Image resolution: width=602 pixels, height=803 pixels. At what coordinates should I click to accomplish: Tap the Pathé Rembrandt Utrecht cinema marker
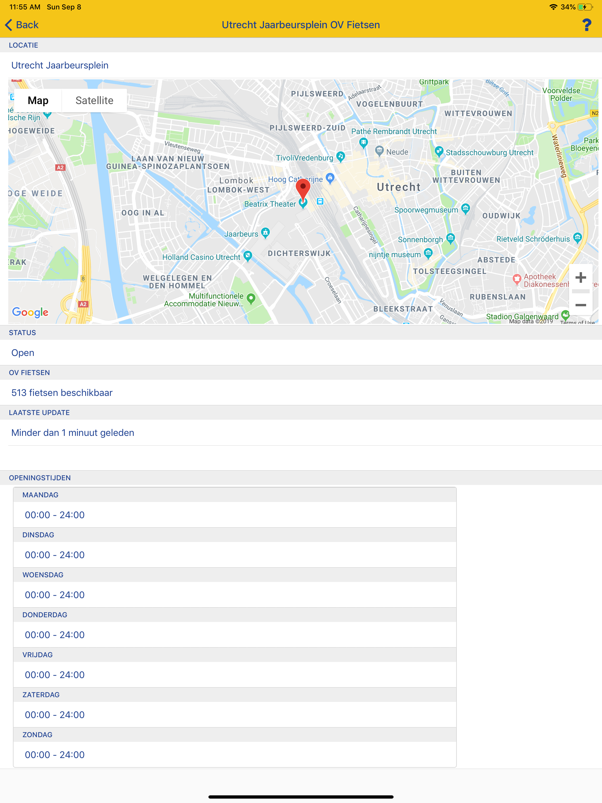[x=363, y=143]
